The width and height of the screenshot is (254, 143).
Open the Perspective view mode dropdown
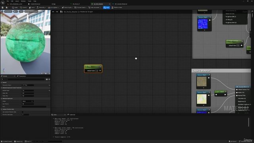8,12
